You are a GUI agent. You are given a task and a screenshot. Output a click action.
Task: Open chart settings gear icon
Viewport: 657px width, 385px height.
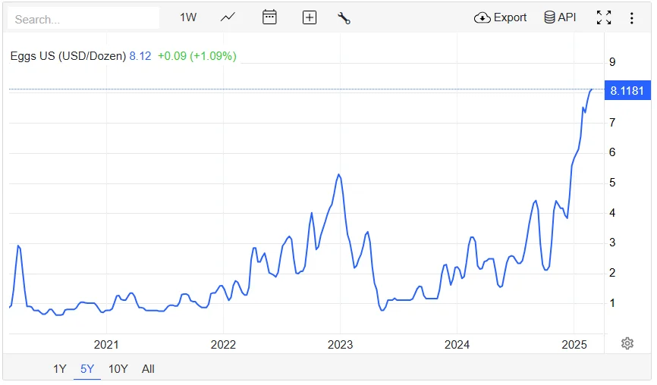pyautogui.click(x=627, y=343)
